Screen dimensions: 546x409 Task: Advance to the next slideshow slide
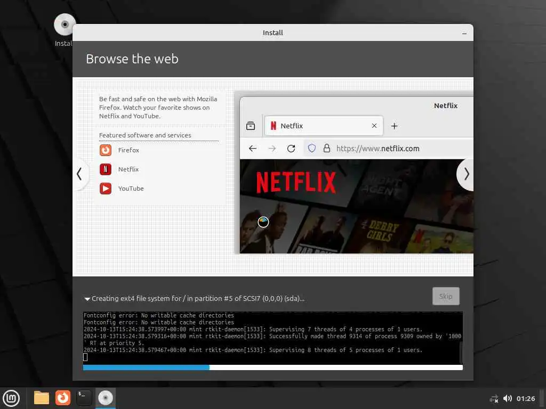pos(466,174)
